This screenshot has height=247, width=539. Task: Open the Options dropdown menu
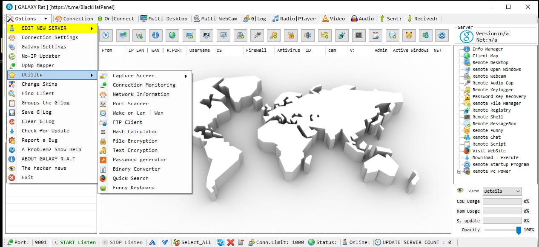click(x=28, y=19)
